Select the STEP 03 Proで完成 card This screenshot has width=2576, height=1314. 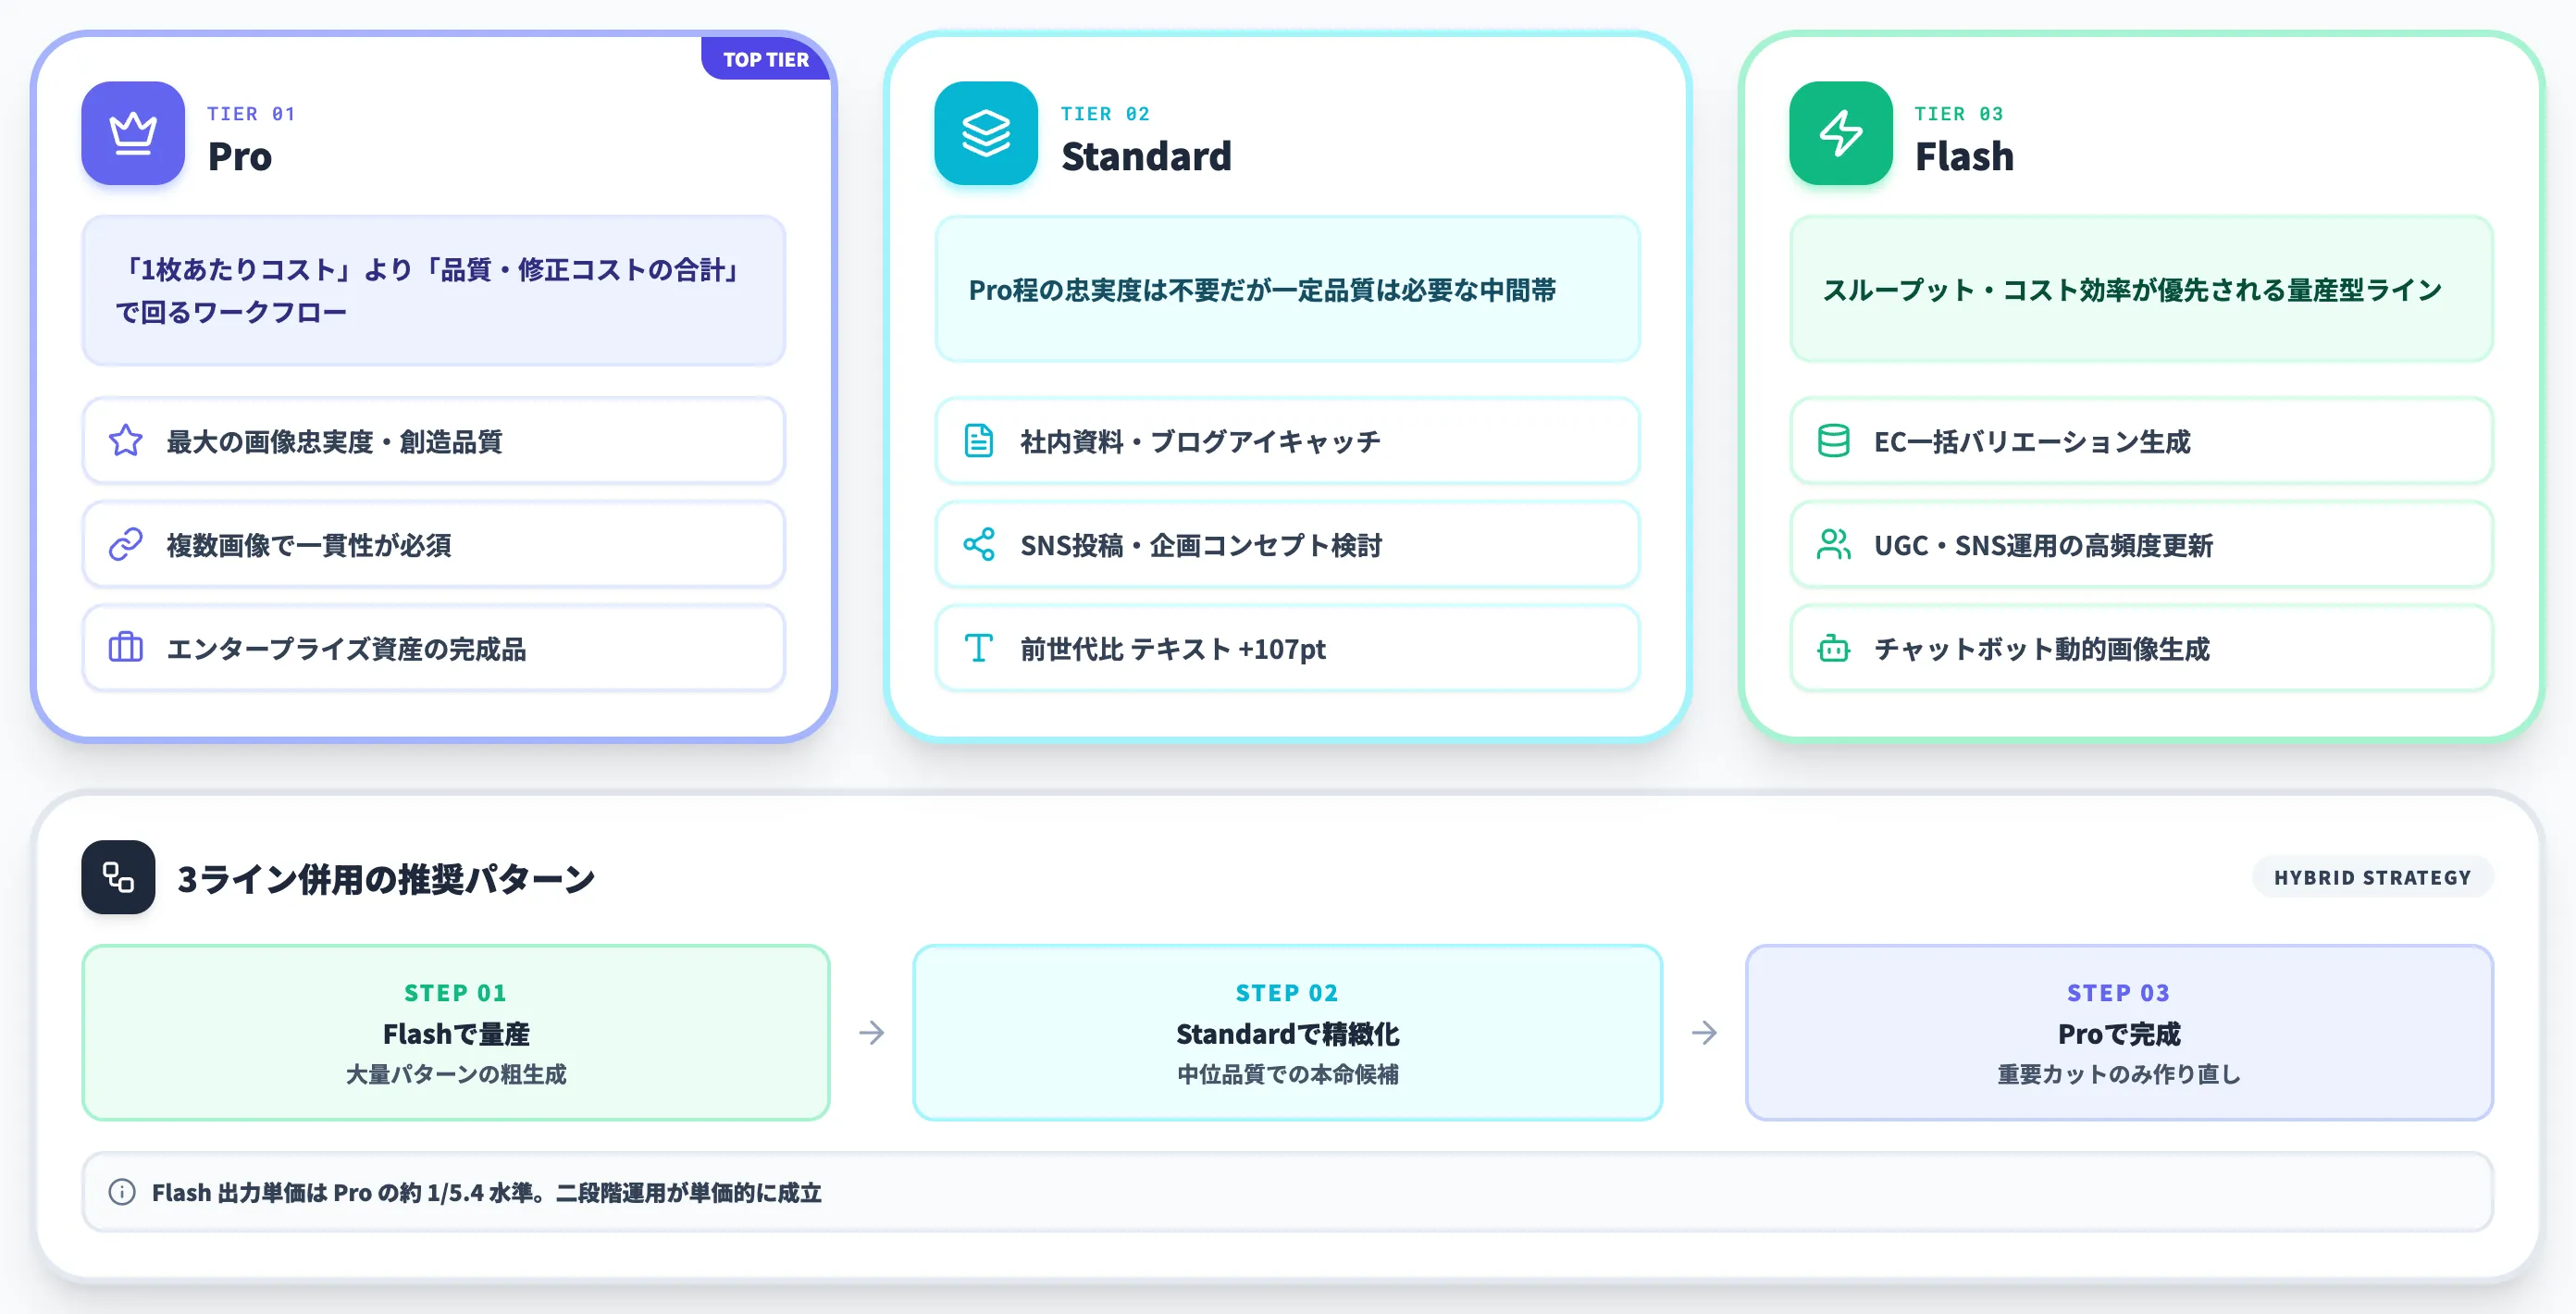tap(2119, 1033)
